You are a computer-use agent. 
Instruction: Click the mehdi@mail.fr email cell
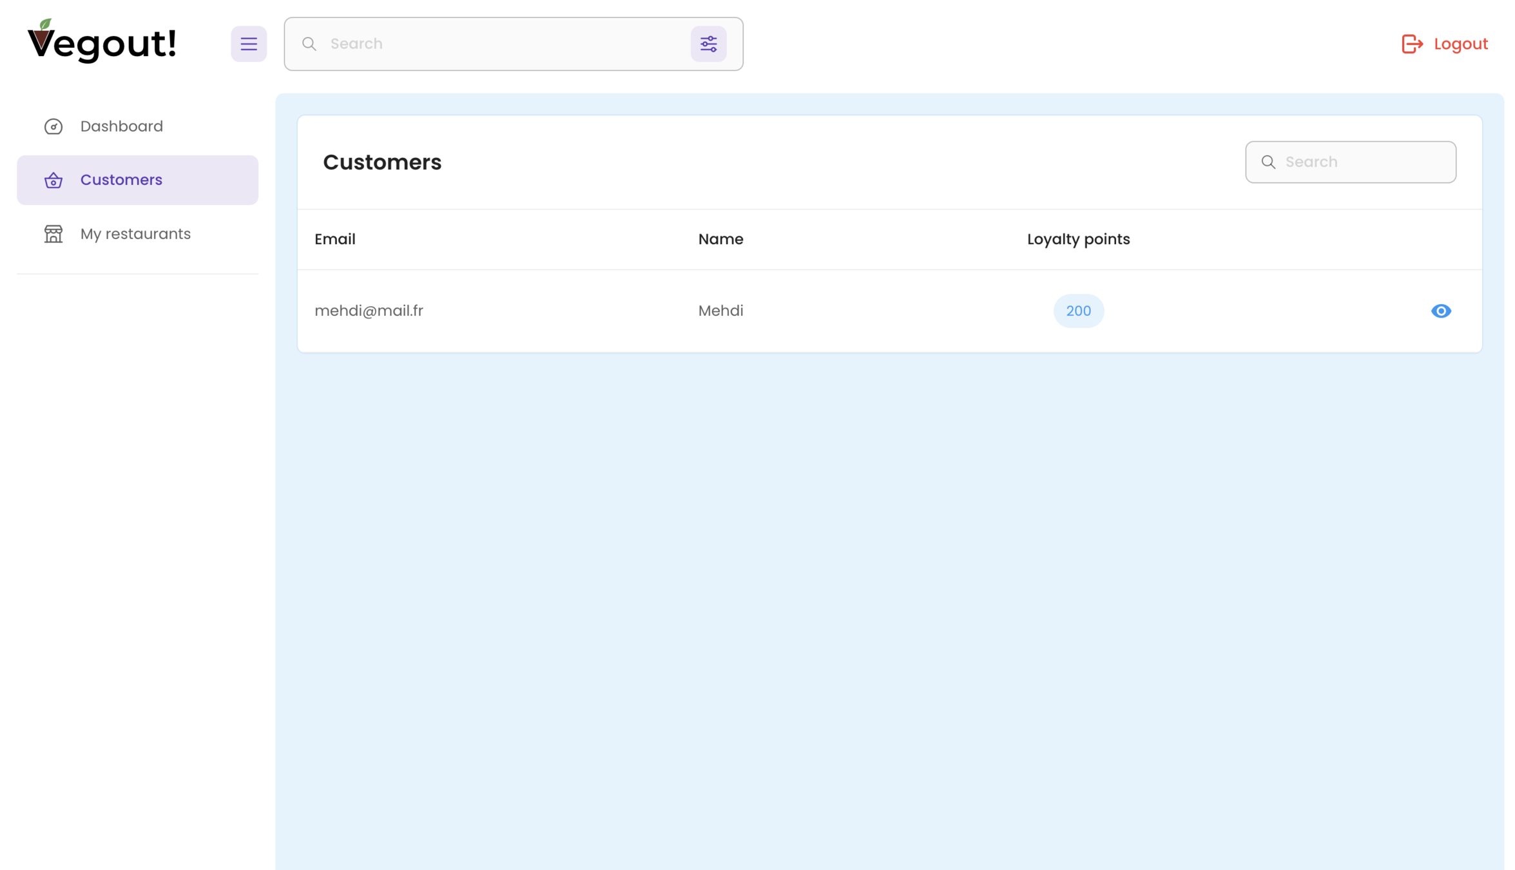[x=369, y=311]
